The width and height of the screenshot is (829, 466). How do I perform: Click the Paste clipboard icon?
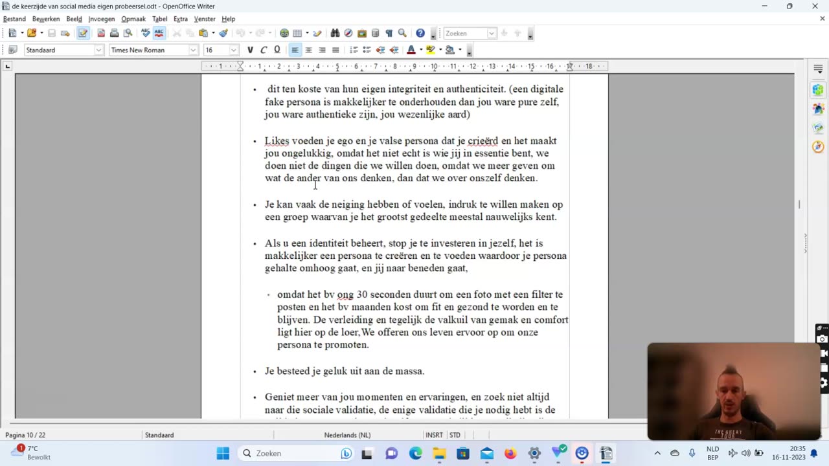pos(203,33)
